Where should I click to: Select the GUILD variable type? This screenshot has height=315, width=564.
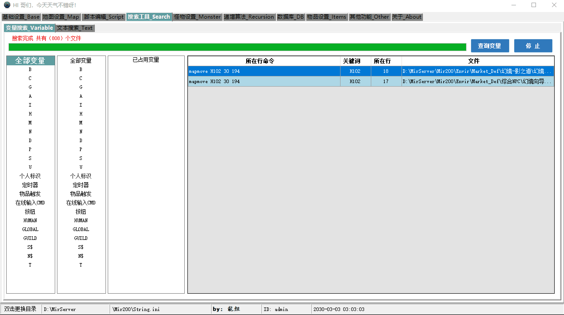[x=30, y=238]
